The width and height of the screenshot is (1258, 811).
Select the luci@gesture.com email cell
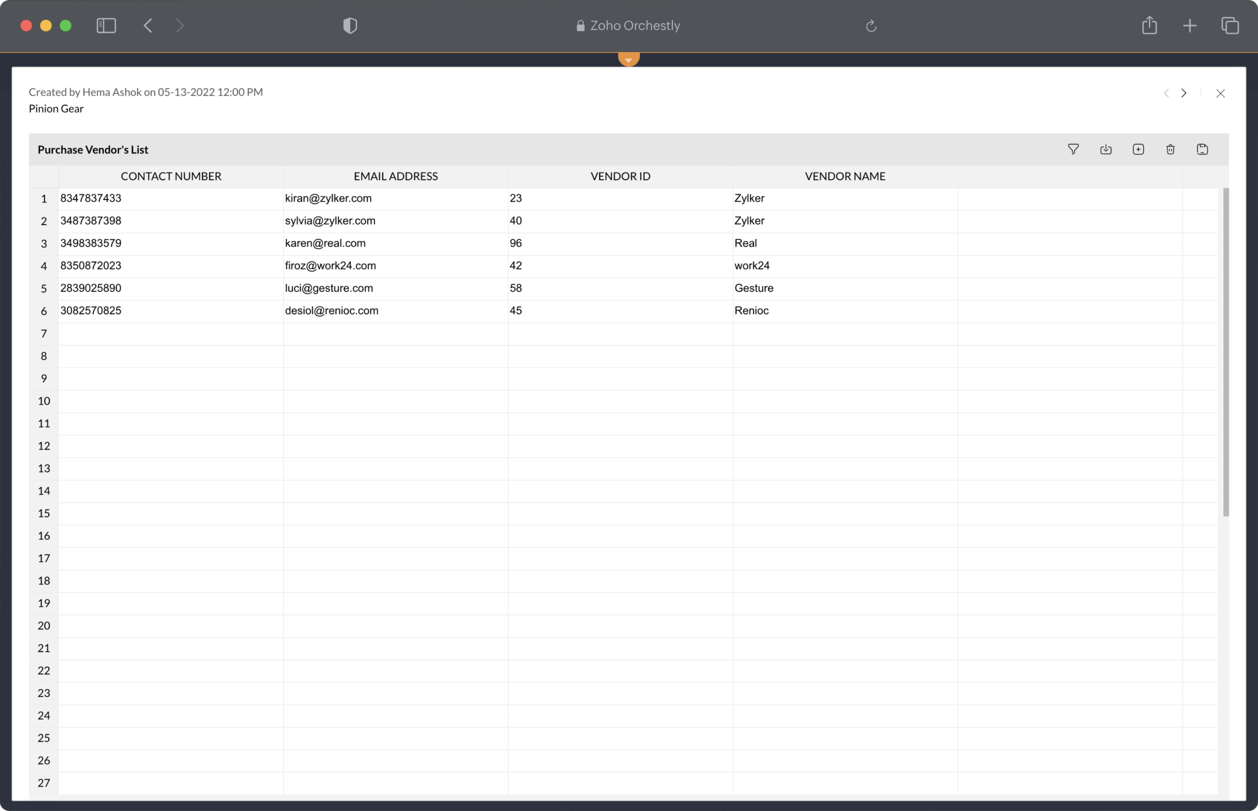point(396,289)
